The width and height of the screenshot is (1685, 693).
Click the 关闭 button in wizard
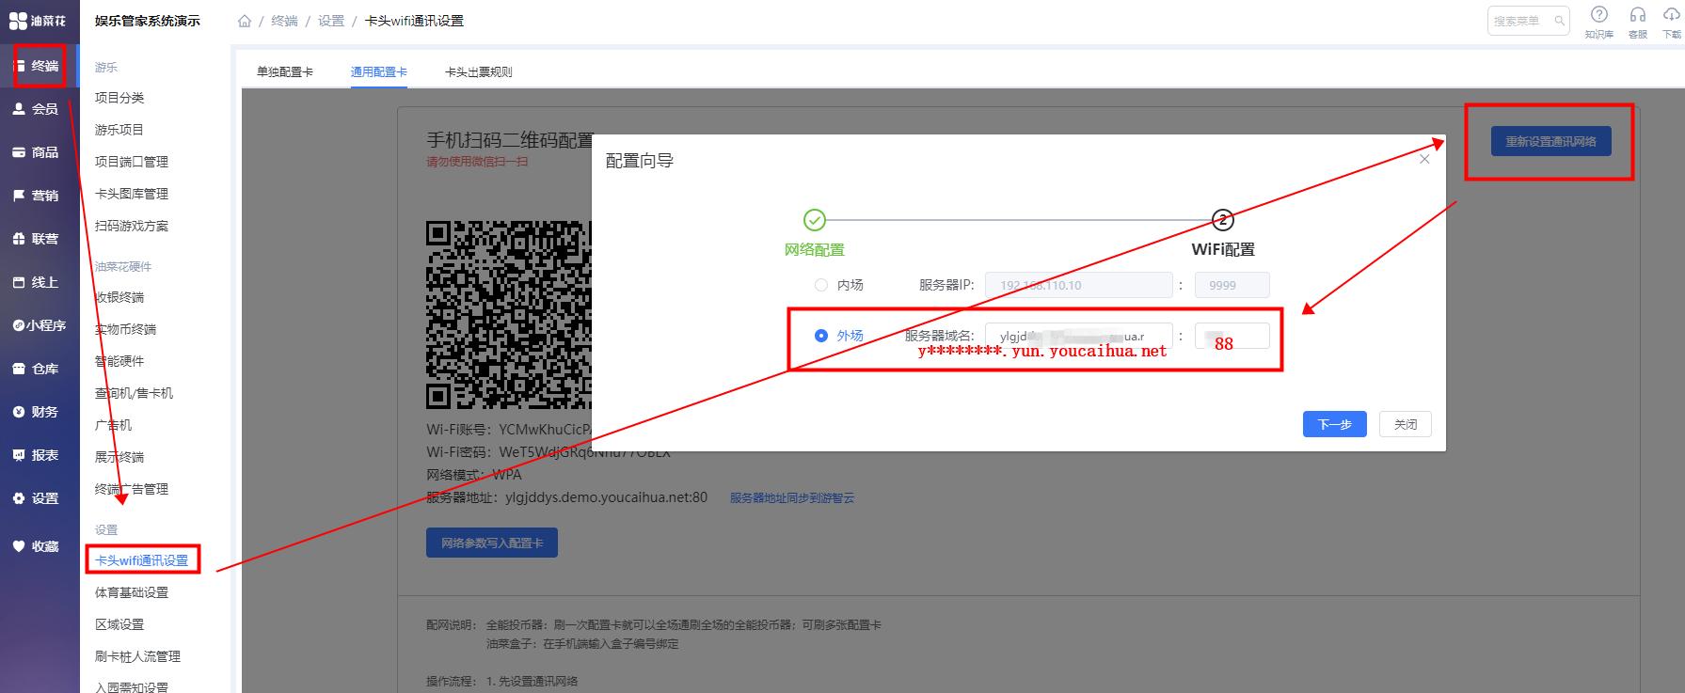(1406, 424)
